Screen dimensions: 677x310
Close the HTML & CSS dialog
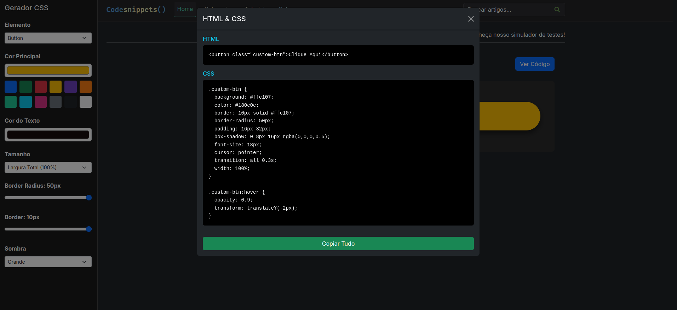(x=471, y=19)
